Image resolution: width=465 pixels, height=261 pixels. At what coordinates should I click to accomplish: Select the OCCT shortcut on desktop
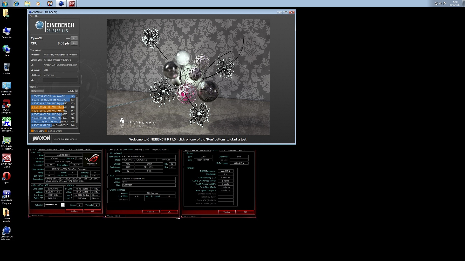[6, 107]
